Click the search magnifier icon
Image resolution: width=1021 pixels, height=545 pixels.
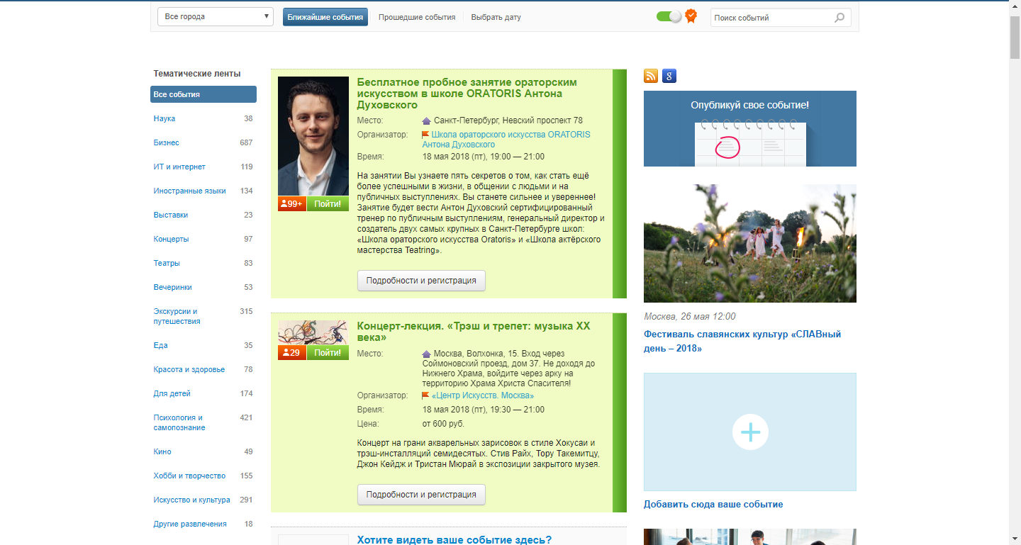[839, 18]
